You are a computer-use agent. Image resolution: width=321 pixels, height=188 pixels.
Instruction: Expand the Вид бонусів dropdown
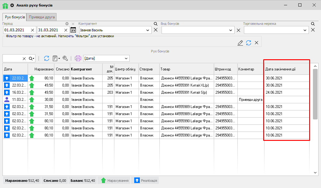231,30
